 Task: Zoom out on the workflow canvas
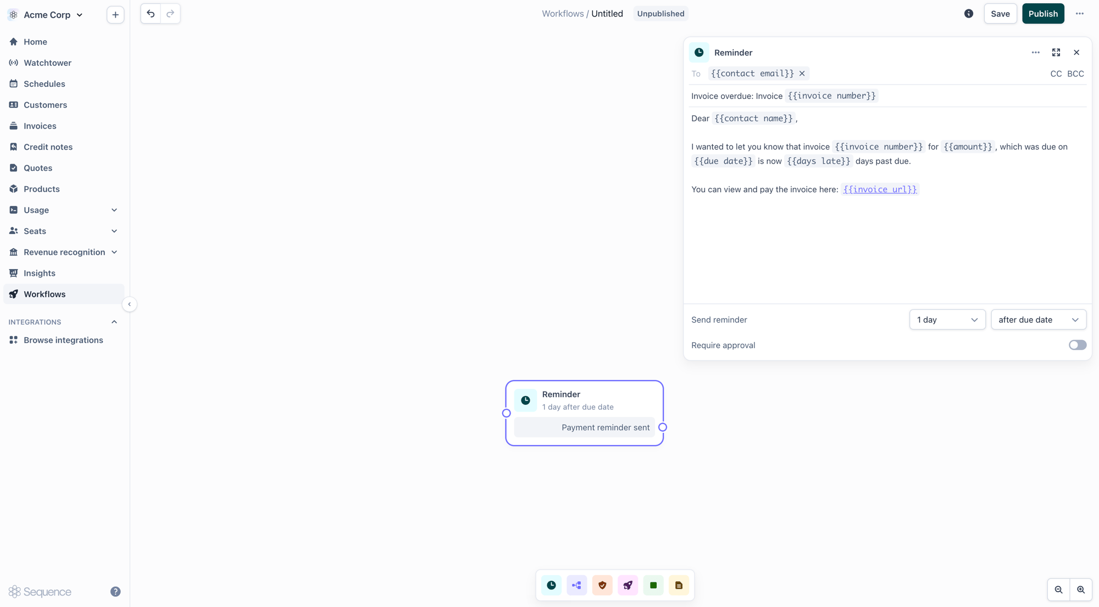[x=1058, y=590]
